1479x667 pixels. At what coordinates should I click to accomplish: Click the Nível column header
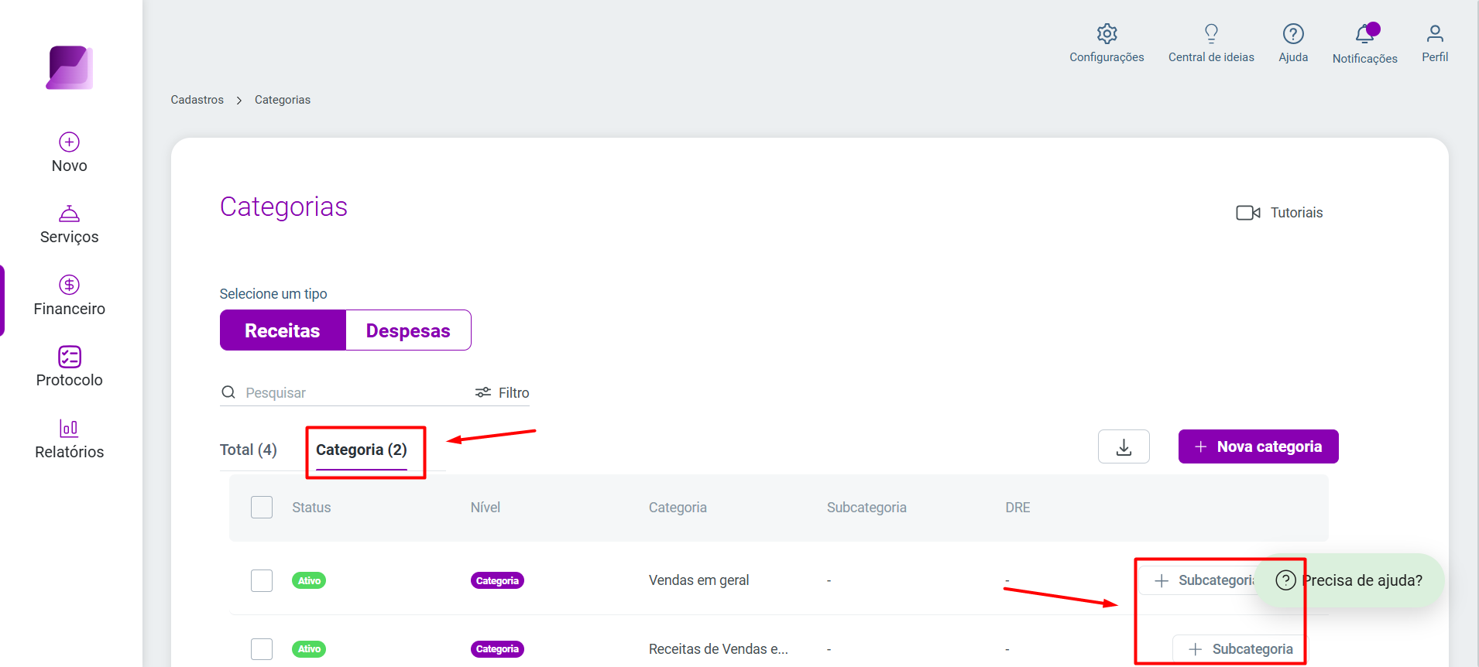486,508
